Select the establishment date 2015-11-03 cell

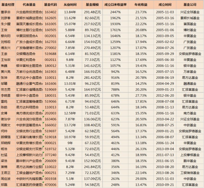click(x=165, y=179)
